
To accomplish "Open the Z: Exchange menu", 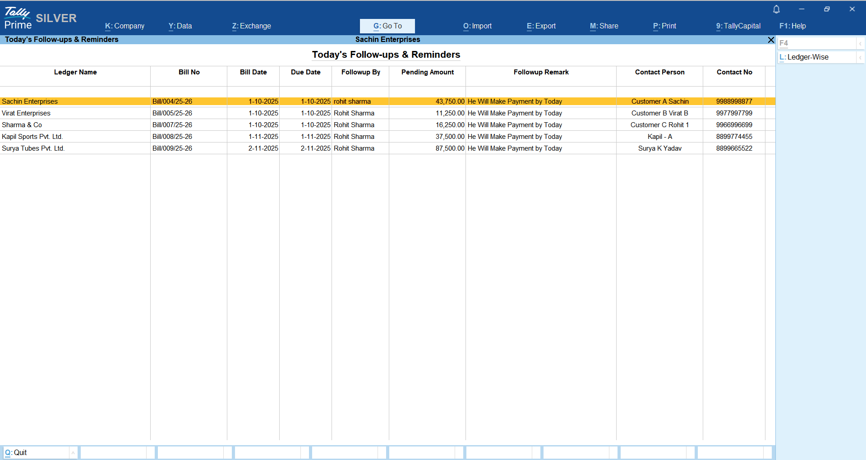I will (252, 26).
